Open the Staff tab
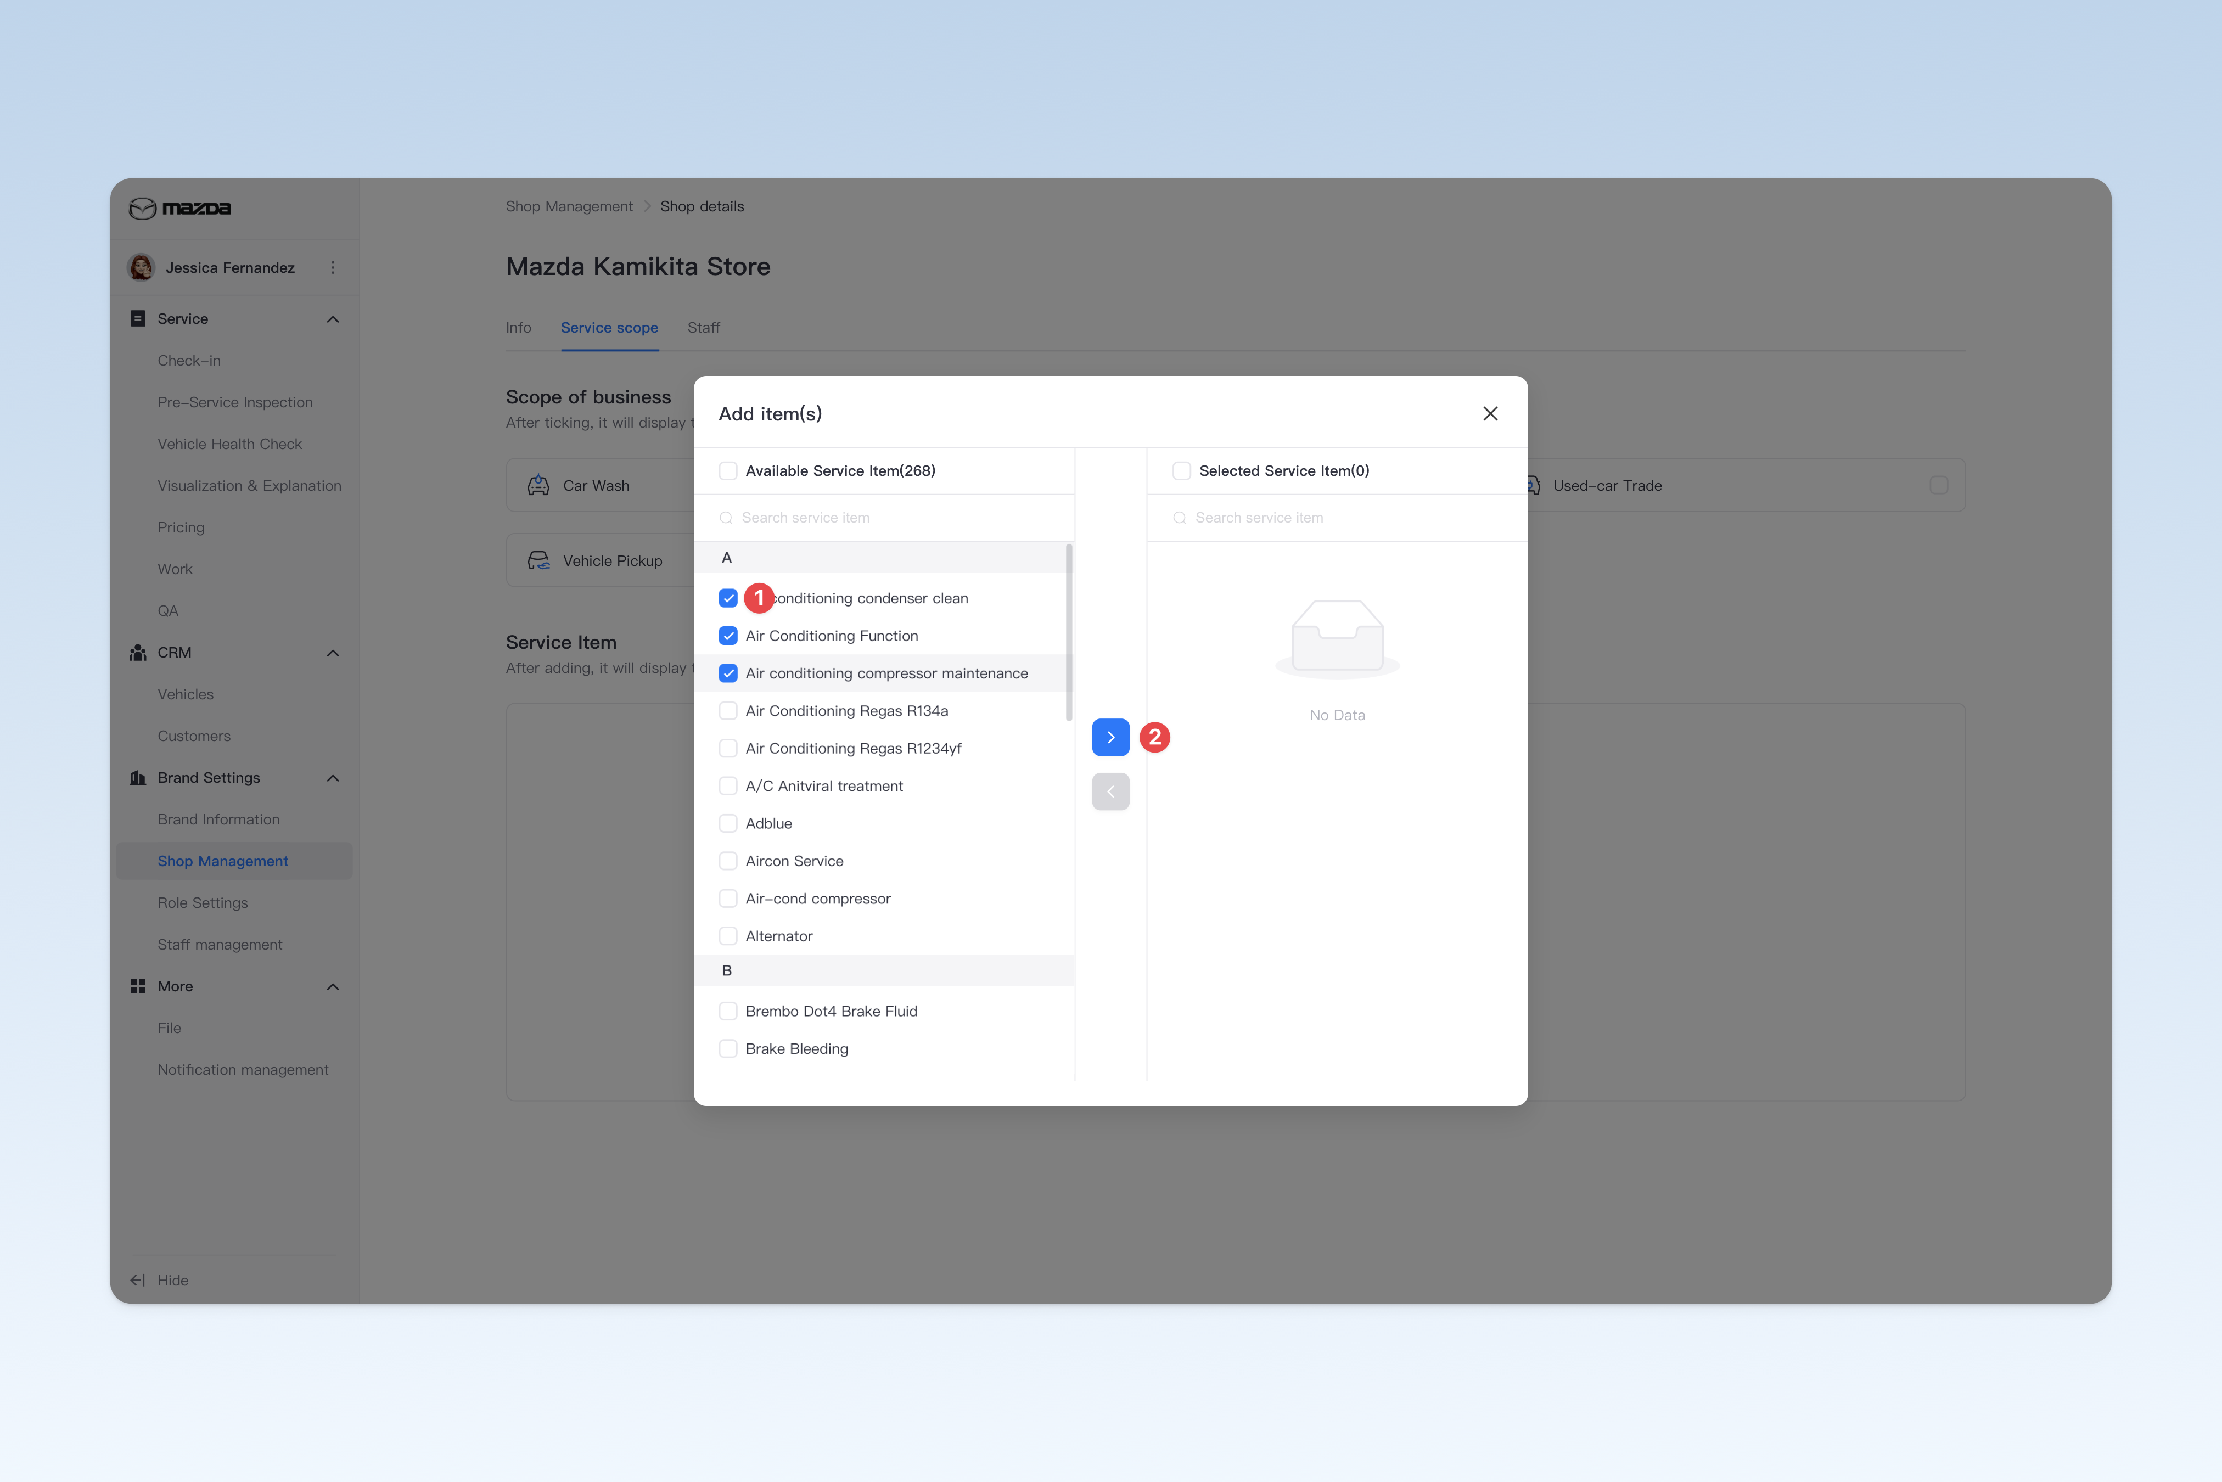 703,327
